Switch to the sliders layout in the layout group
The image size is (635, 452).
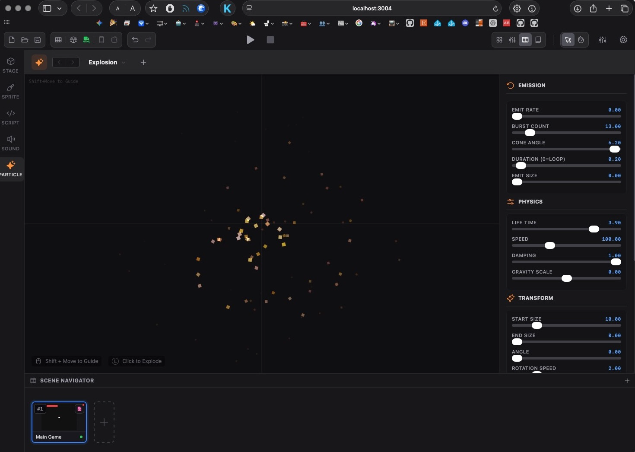[x=512, y=40]
